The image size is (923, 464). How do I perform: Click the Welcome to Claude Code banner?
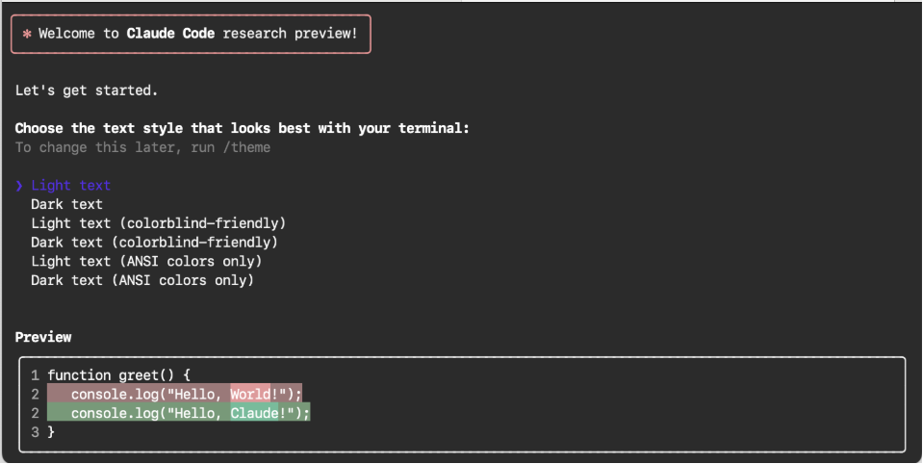point(191,34)
